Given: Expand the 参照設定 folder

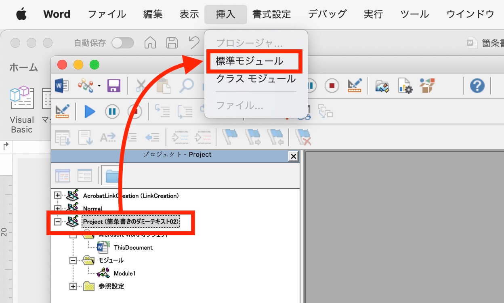Looking at the screenshot, I should pyautogui.click(x=73, y=286).
